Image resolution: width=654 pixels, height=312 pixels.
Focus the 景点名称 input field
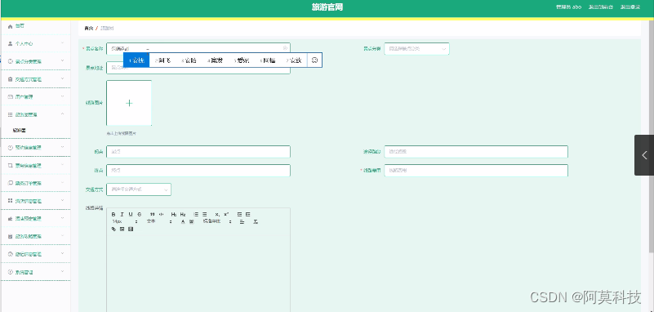click(x=198, y=49)
